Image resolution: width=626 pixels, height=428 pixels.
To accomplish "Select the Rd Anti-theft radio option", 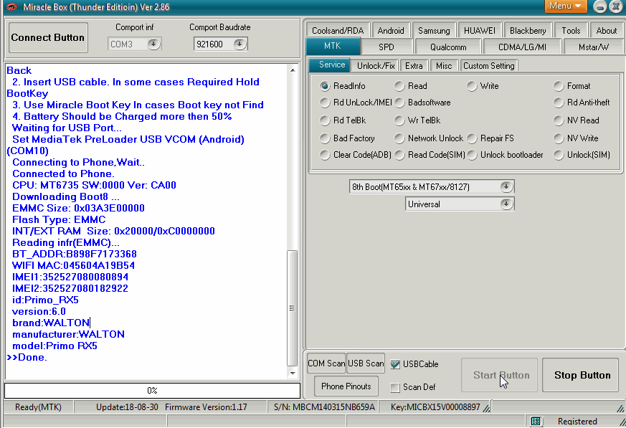I will coord(559,103).
